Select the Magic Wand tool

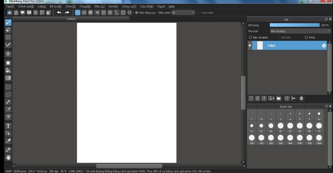[x=8, y=102]
